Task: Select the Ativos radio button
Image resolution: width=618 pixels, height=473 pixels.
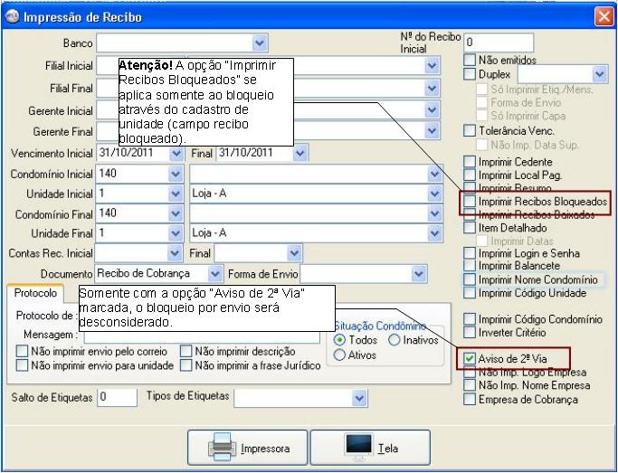Action: [340, 355]
